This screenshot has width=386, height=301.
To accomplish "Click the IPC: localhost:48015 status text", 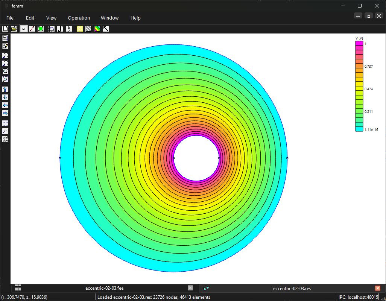I will [x=358, y=297].
